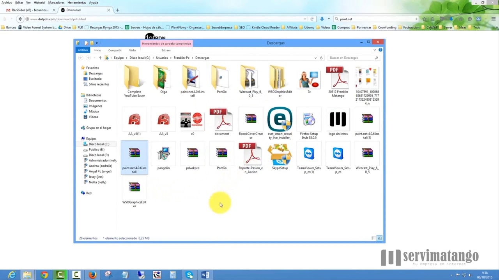Expand breadcrumb arrow after Equipo
Image resolution: width=499 pixels, height=280 pixels.
click(x=127, y=58)
